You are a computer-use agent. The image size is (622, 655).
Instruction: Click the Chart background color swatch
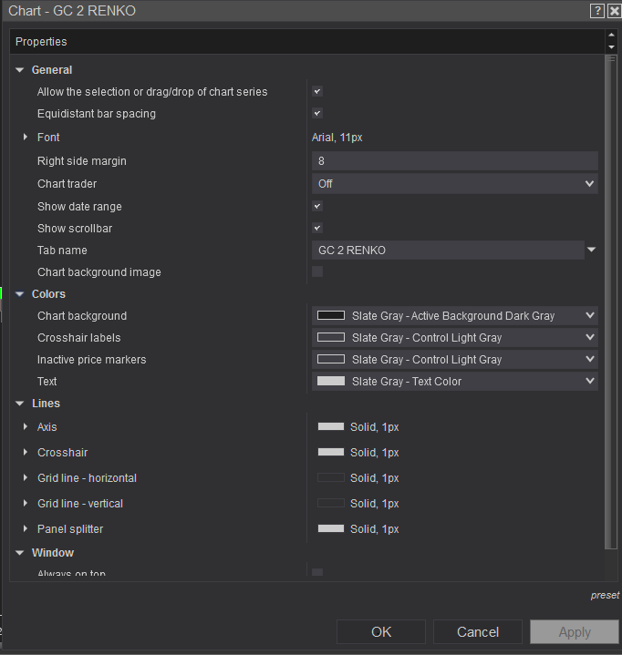pos(330,316)
